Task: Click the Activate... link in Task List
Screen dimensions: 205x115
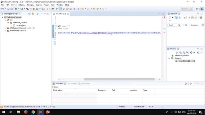Action: (195, 25)
